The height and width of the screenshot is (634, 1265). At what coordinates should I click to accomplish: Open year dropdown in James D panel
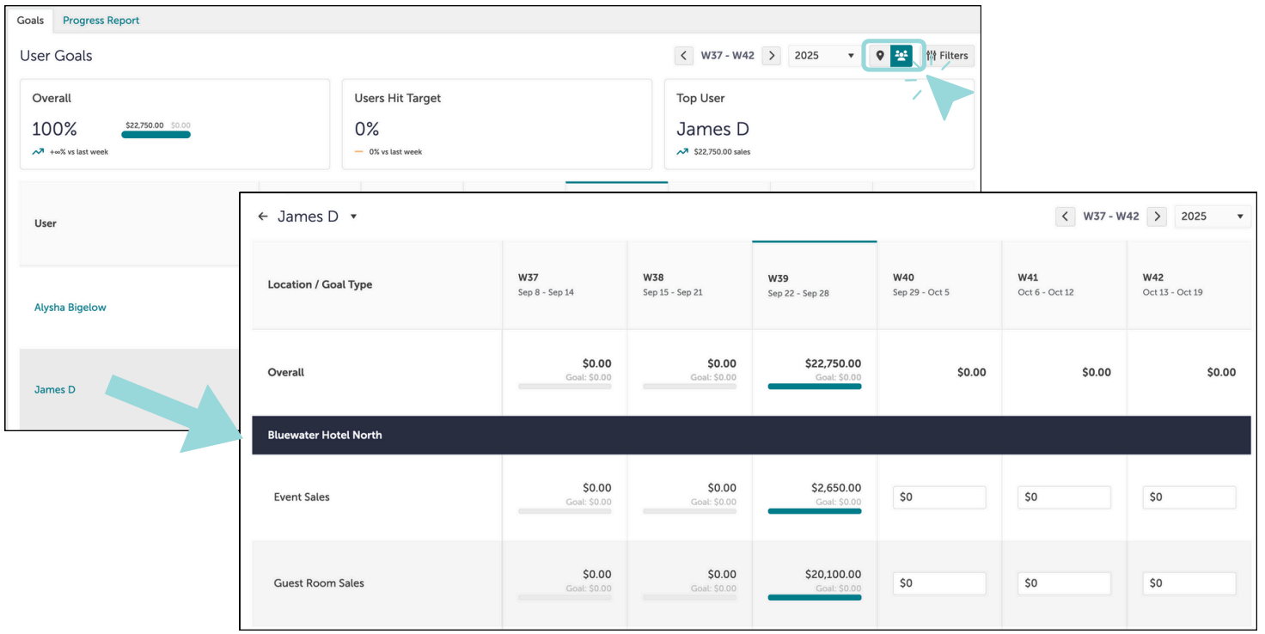tap(1213, 216)
